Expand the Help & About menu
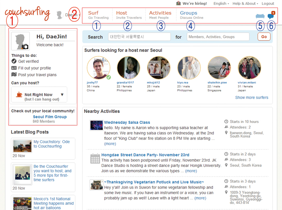Viewport: 282px width, 210px height. [245, 4]
